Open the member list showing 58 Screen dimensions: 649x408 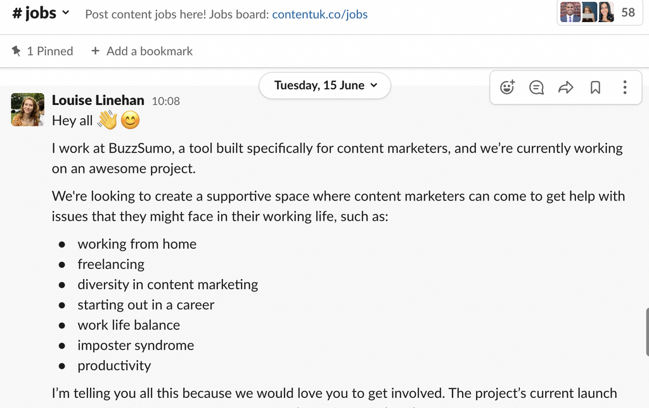pyautogui.click(x=597, y=13)
